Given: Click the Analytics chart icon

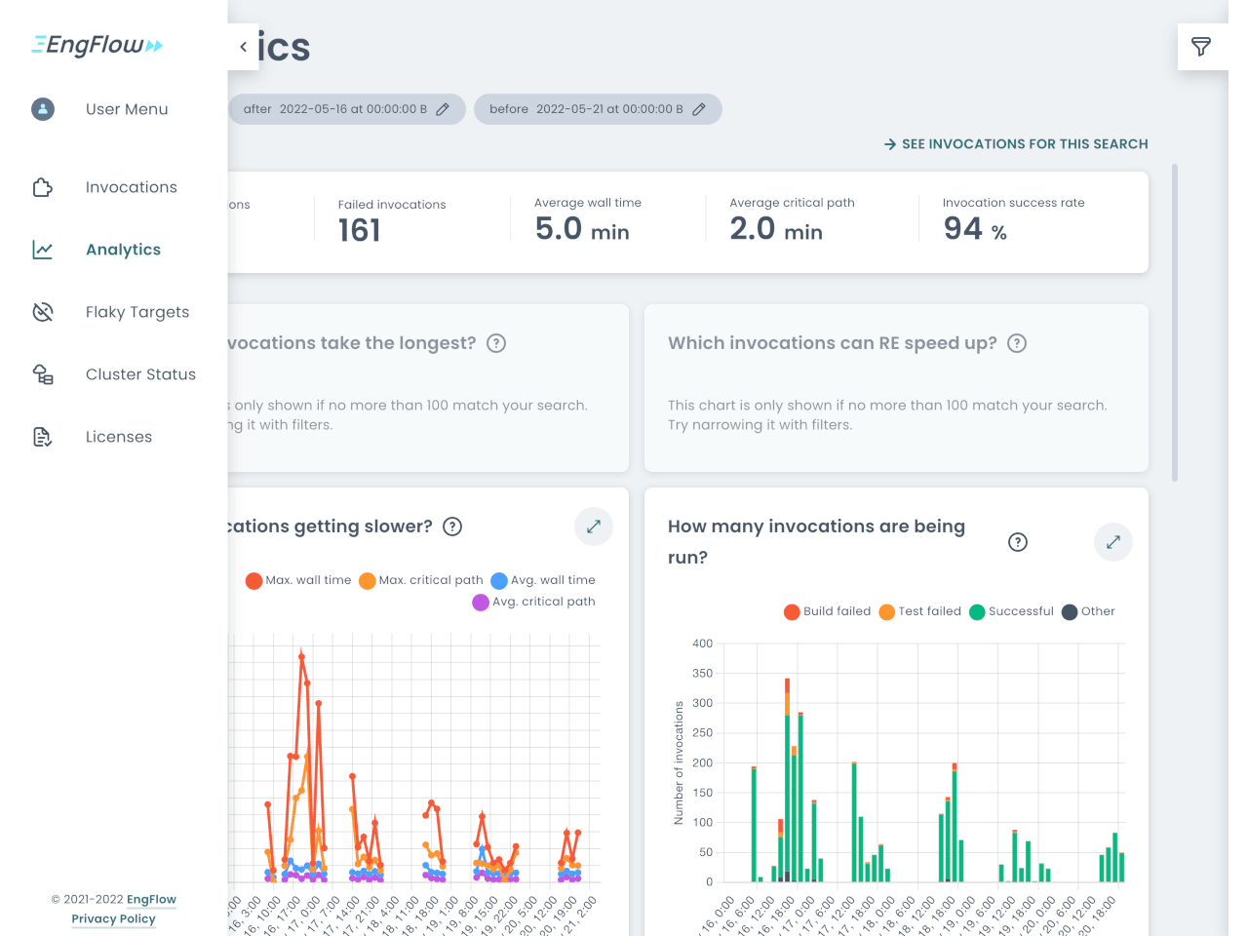Looking at the screenshot, I should pyautogui.click(x=43, y=250).
